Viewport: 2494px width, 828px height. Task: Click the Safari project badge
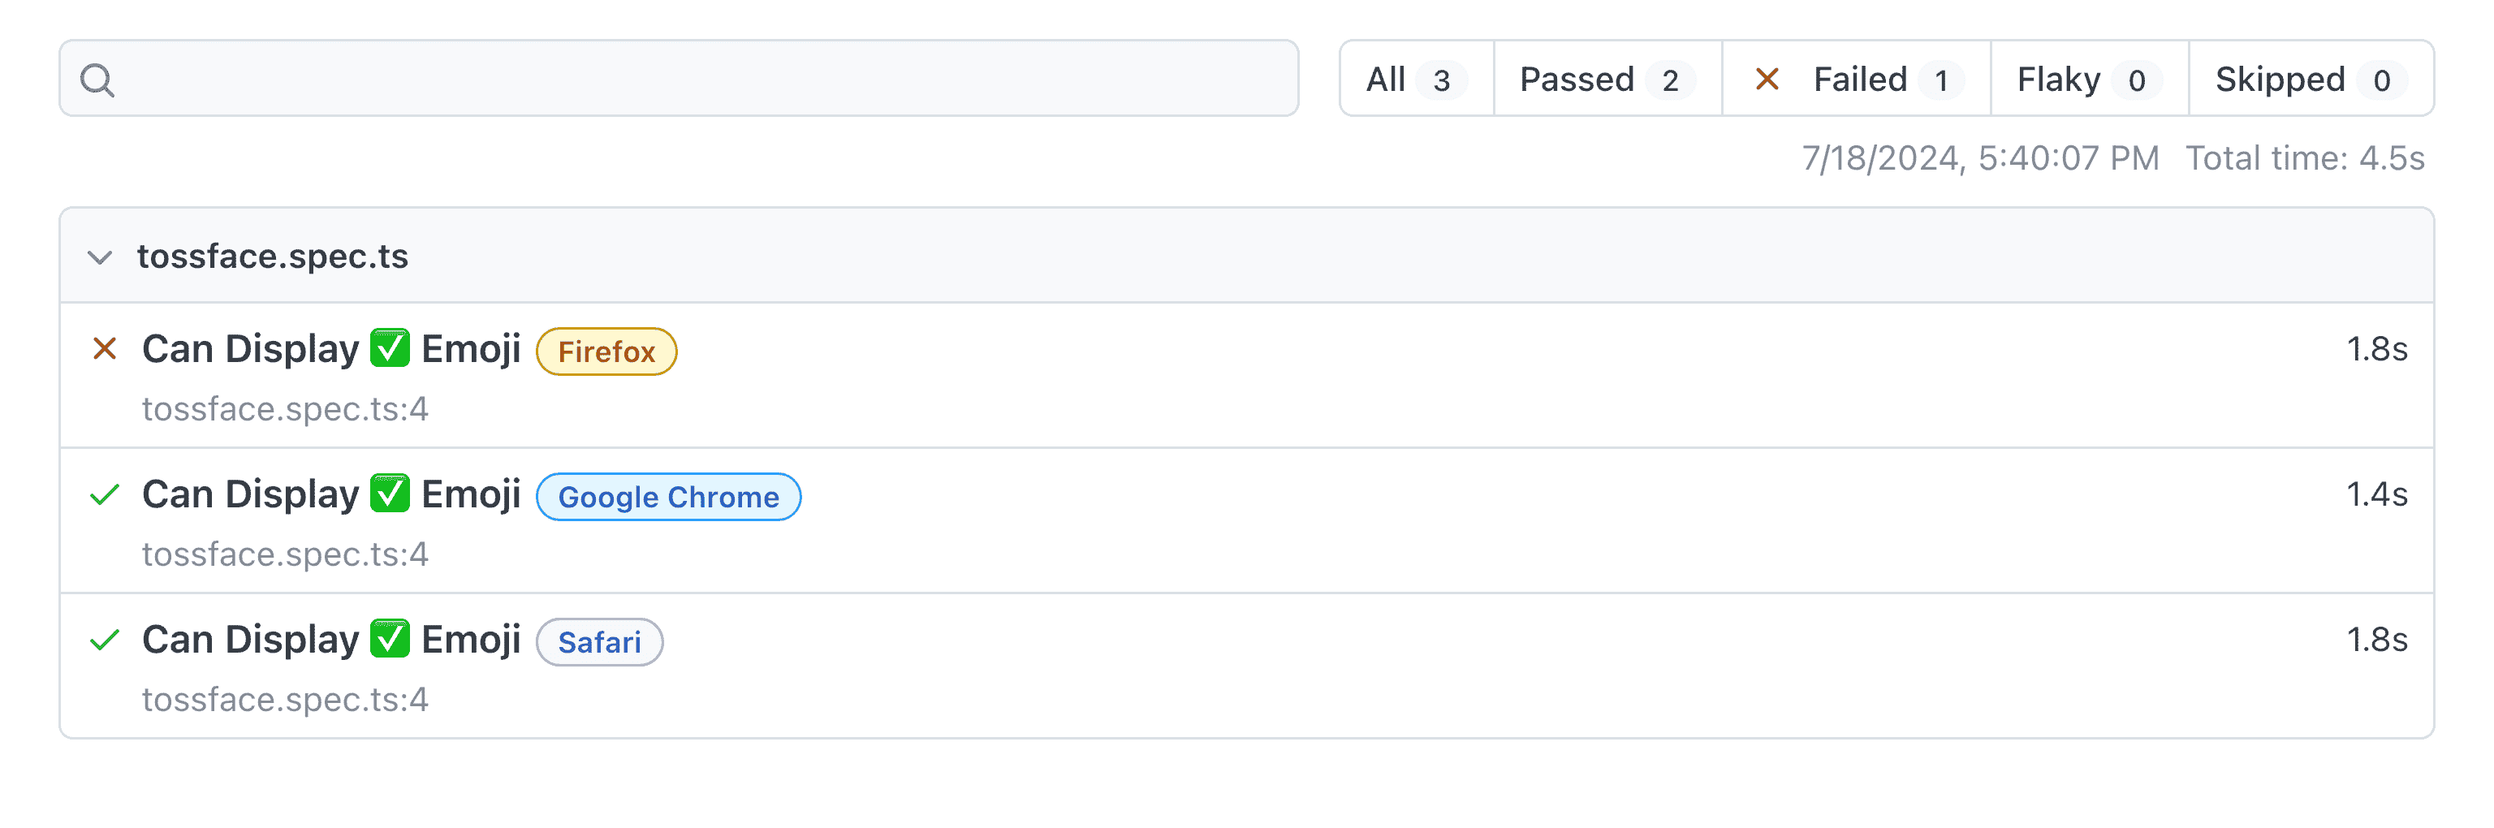click(599, 642)
